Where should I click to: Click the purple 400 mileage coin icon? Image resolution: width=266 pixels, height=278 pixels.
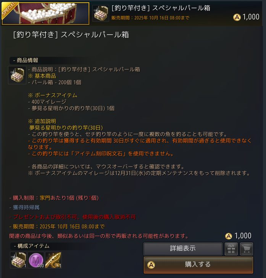[x=36, y=260]
